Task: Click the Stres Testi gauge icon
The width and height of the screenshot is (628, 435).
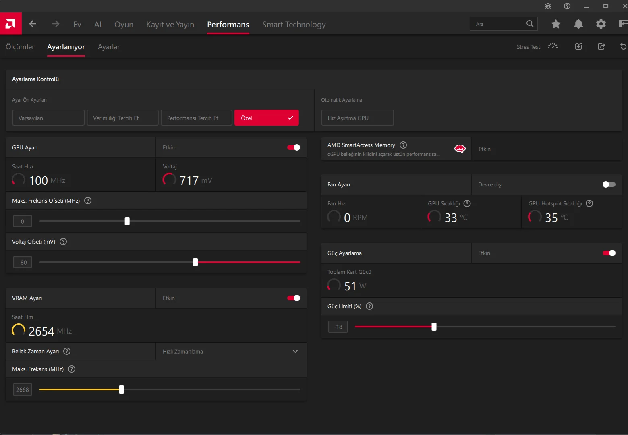Action: (x=553, y=46)
